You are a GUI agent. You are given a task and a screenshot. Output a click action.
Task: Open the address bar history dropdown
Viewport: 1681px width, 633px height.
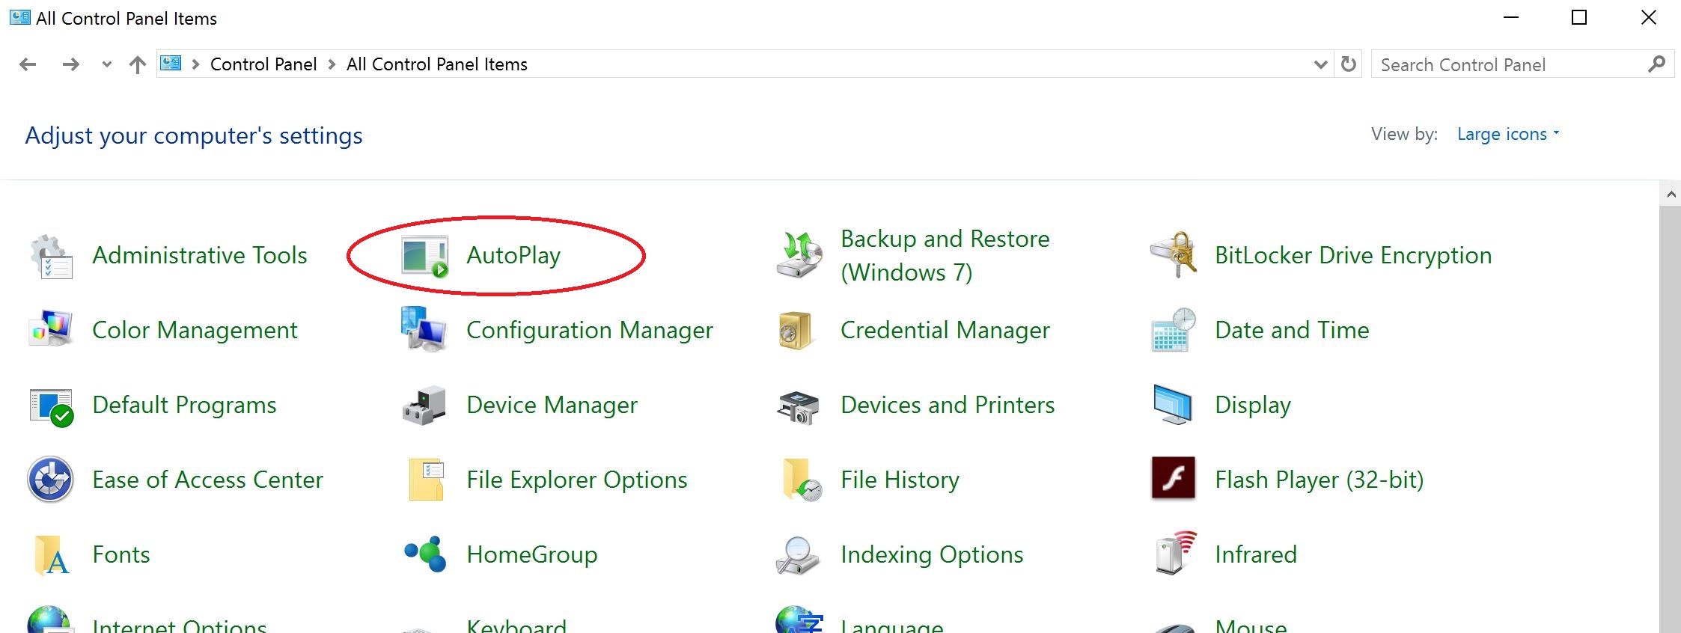tap(1320, 64)
